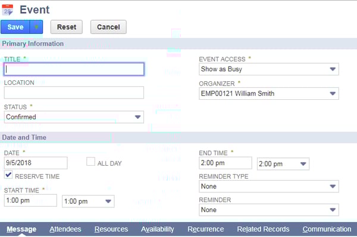Select the Communication tab

pyautogui.click(x=327, y=229)
